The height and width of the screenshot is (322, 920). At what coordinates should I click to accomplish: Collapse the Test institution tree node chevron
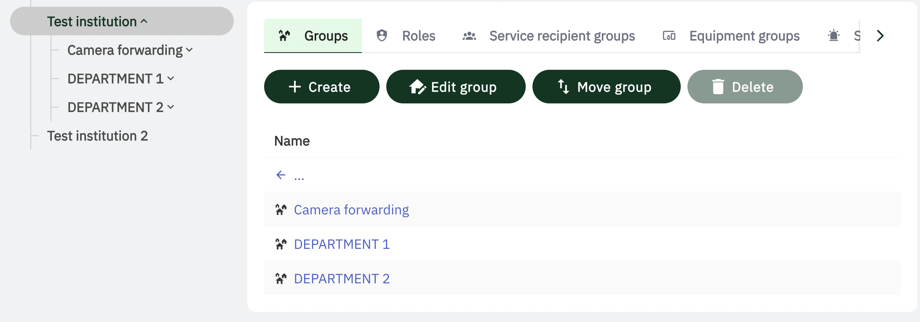pyautogui.click(x=144, y=21)
